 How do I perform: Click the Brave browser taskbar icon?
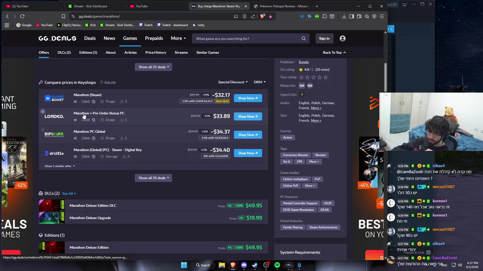pos(233,265)
